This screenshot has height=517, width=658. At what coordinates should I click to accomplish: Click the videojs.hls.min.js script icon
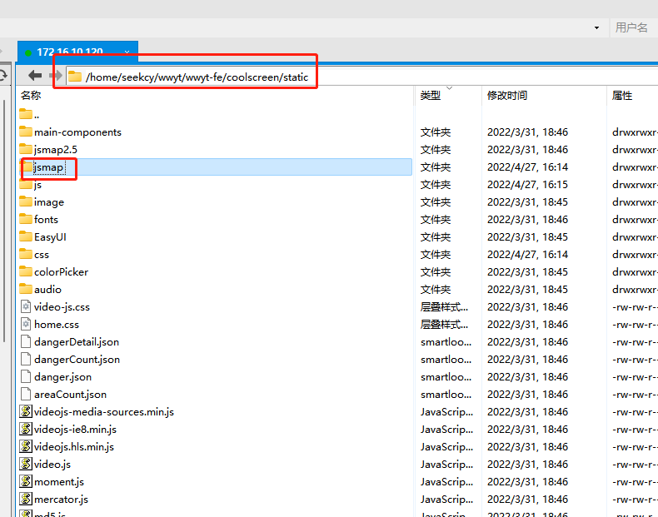[x=26, y=446]
